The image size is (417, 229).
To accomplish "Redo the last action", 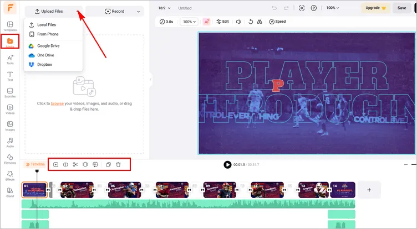I will tap(286, 8).
